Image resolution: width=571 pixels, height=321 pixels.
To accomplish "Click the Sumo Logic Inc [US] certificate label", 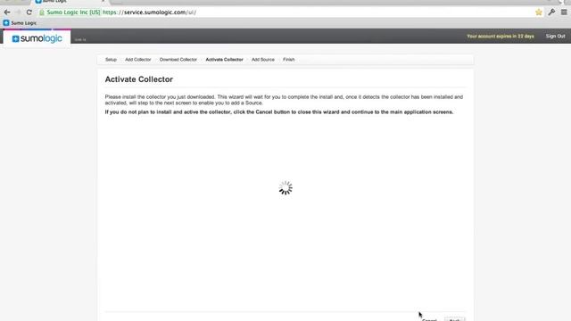I will pos(73,12).
